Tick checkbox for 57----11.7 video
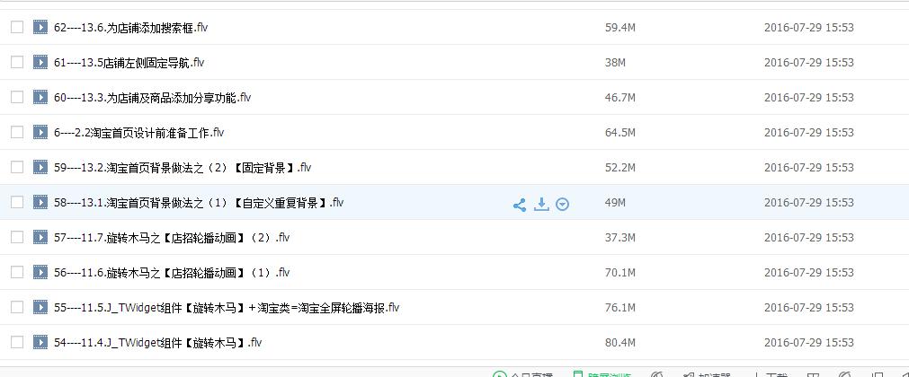 (x=17, y=237)
